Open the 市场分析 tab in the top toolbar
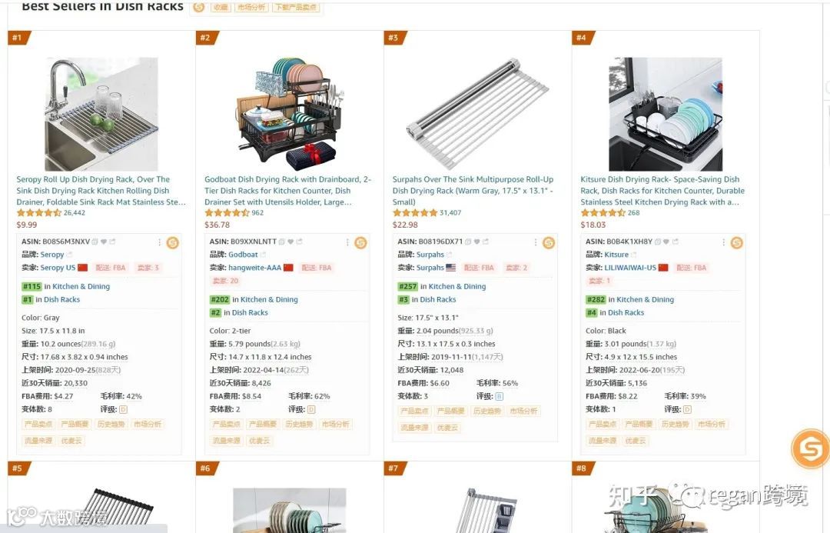This screenshot has width=830, height=533. 251,8
